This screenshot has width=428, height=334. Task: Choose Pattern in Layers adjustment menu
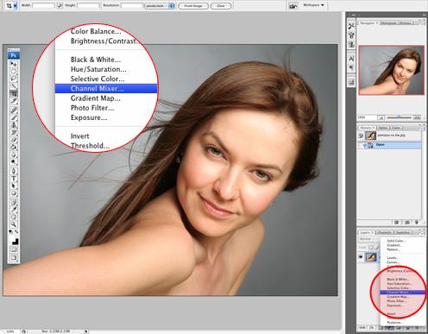[393, 249]
